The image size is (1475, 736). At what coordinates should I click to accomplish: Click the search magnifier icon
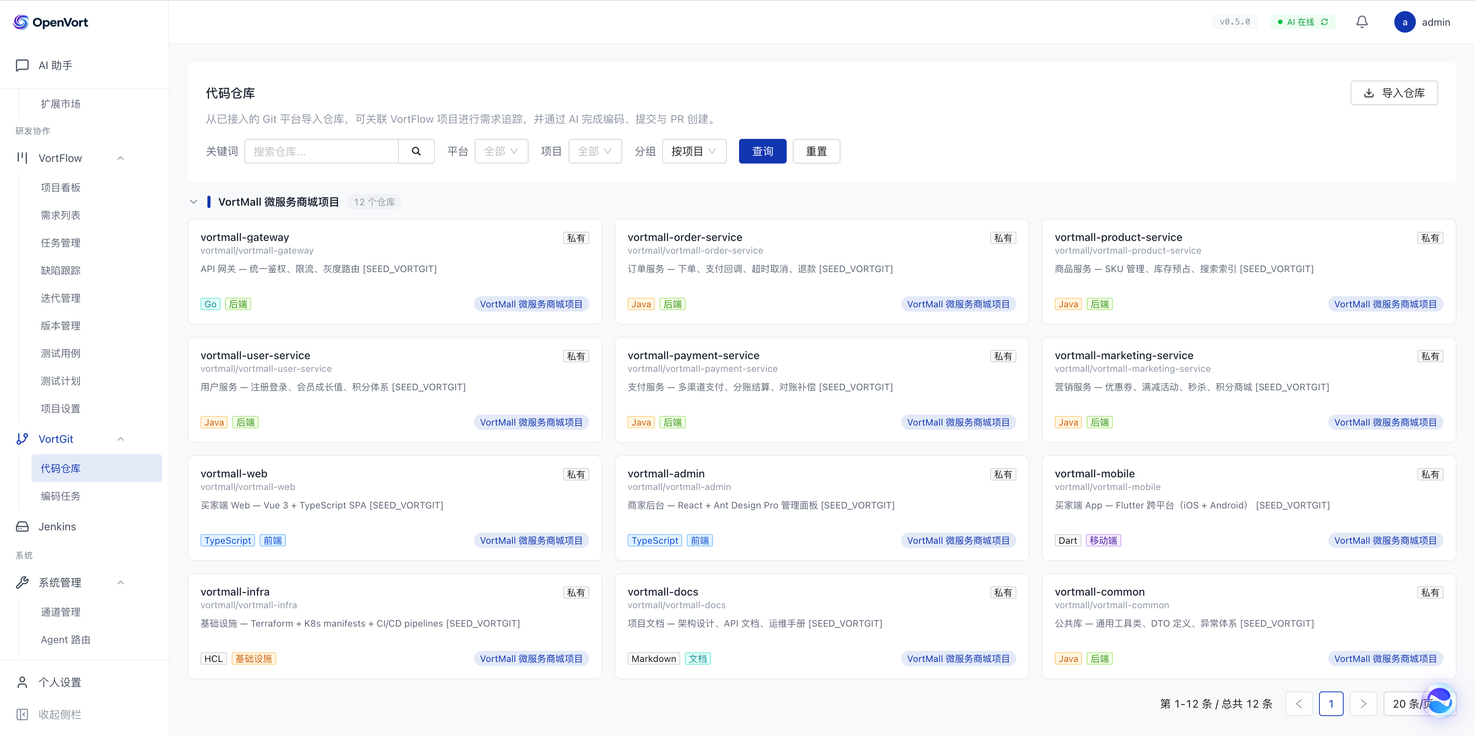coord(416,151)
